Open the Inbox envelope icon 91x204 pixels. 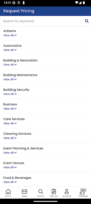(25, 192)
